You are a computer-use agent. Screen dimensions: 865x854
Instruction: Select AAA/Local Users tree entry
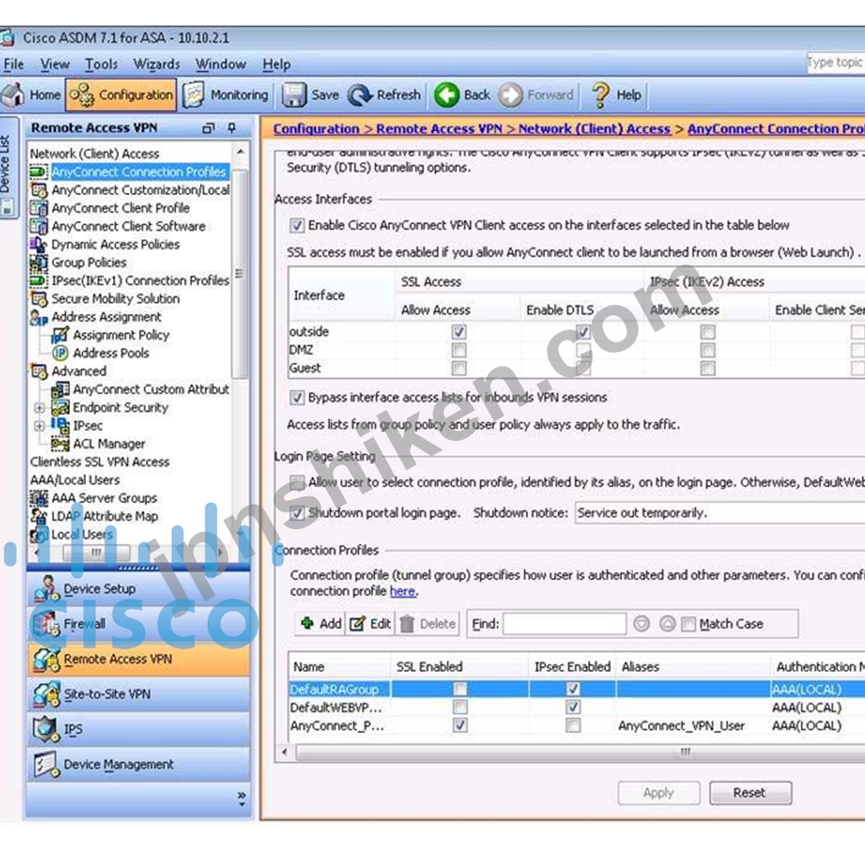coord(74,481)
